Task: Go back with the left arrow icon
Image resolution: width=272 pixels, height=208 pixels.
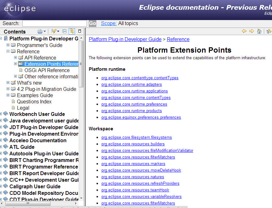Action: 244,31
